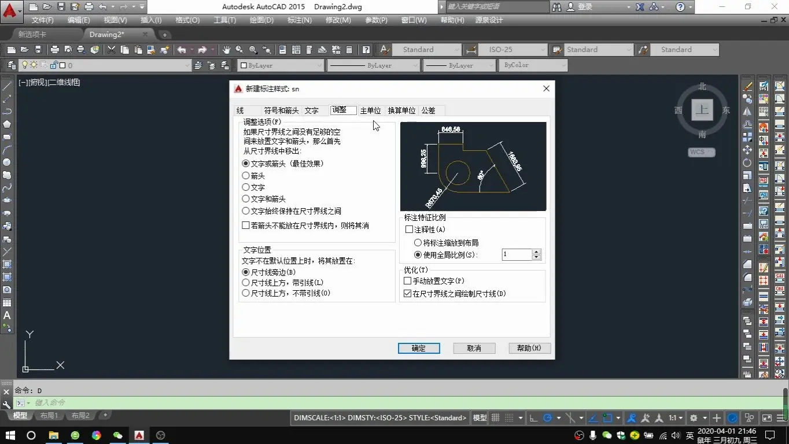Select the multiline Text 'A' draw tool
The image size is (789, 444).
(8, 315)
